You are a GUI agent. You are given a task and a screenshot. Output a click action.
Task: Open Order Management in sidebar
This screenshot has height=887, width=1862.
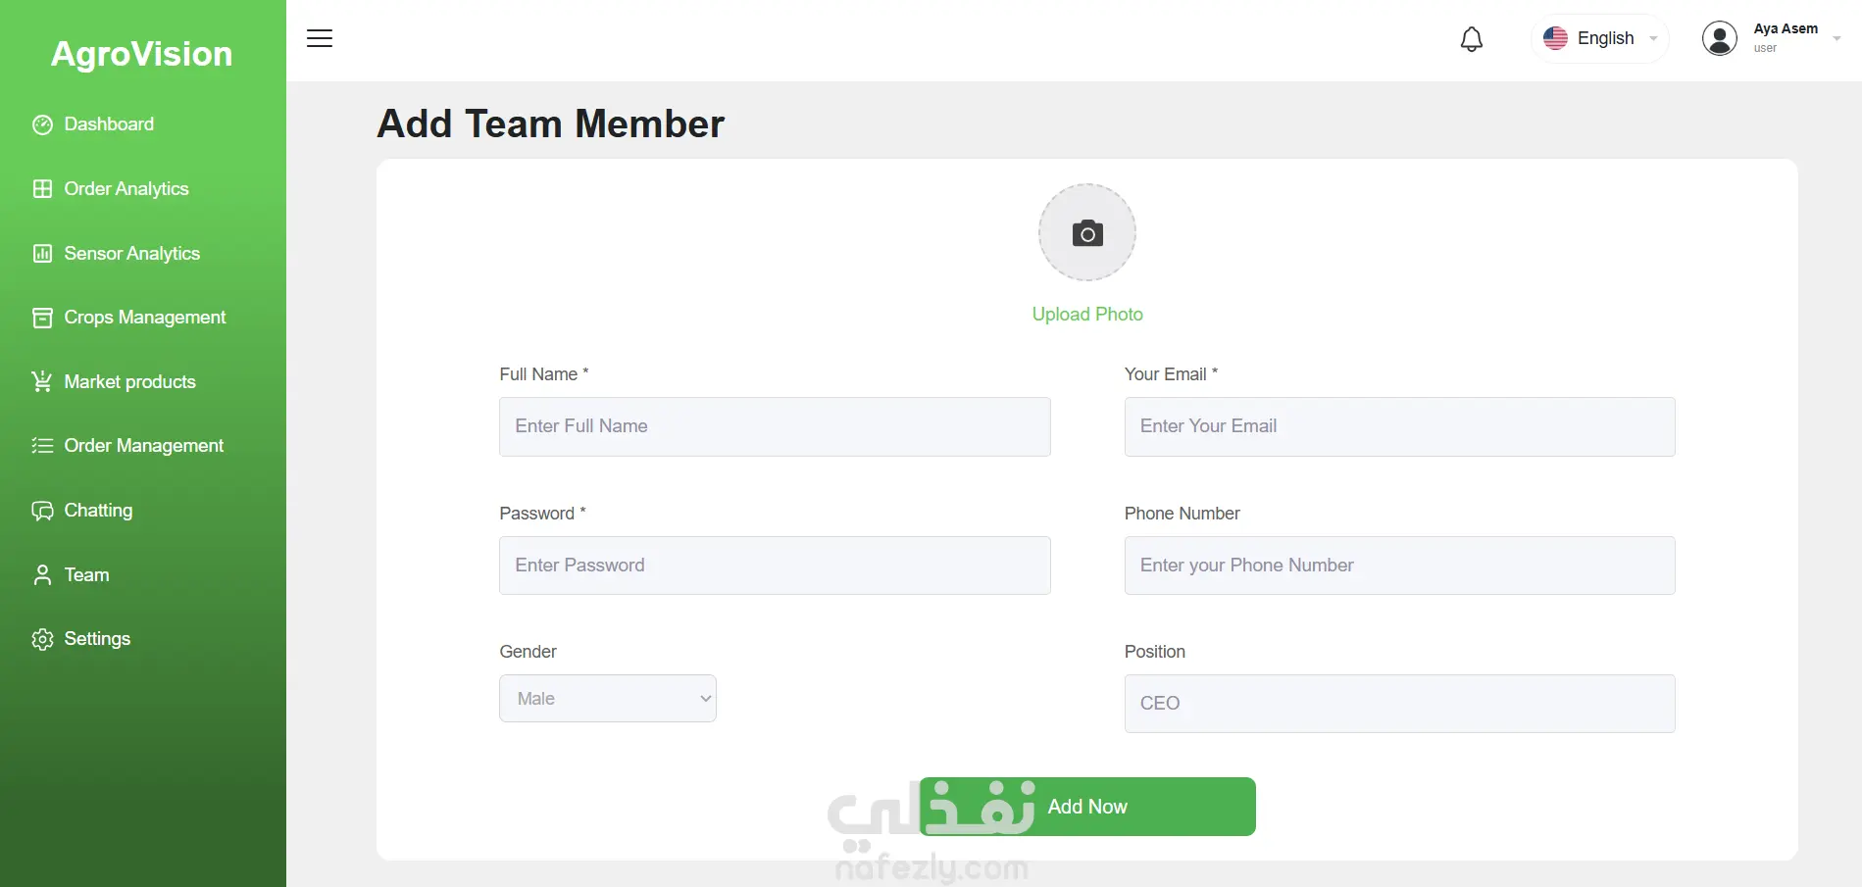[x=143, y=446]
